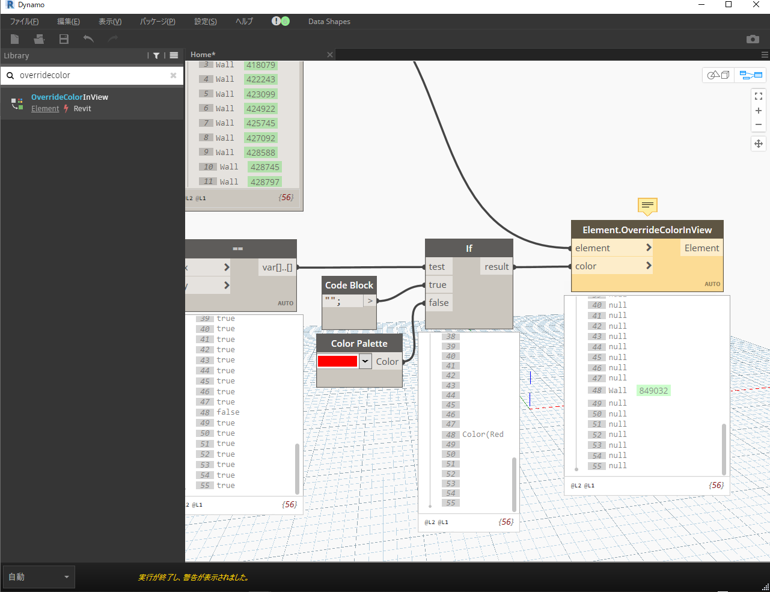This screenshot has width=770, height=592.
Task: Select the Element.OverrideColorInView node title
Action: [647, 230]
